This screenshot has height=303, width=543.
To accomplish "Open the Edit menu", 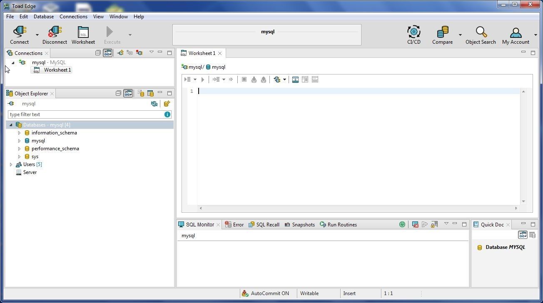I will click(x=24, y=17).
